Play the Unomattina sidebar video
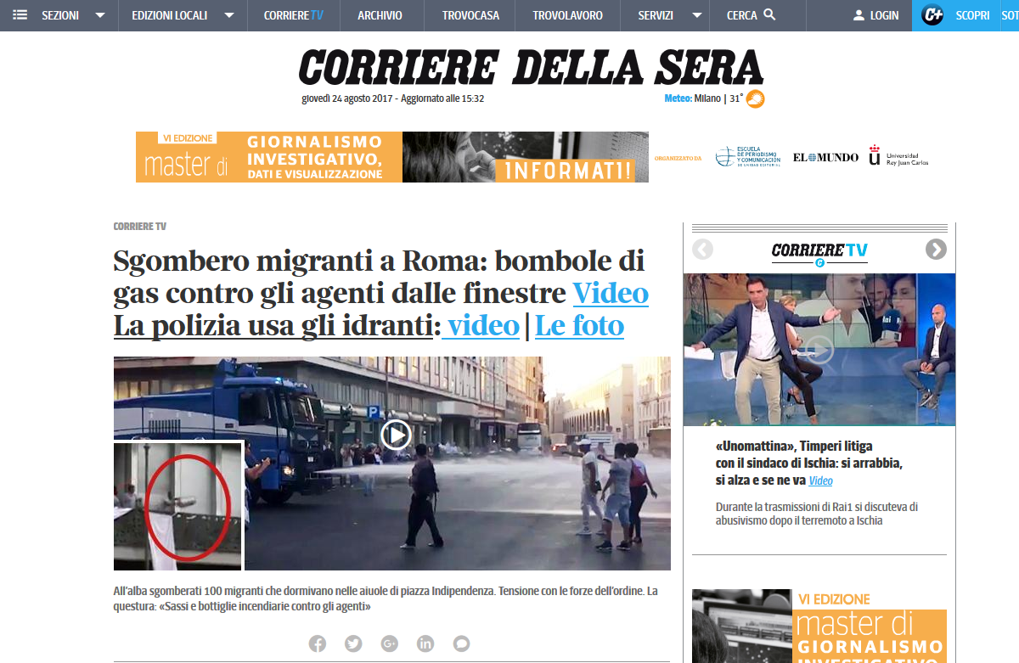This screenshot has width=1019, height=663. [819, 350]
